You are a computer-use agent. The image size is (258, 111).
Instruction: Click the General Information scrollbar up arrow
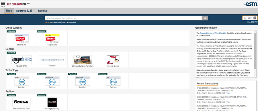coord(255,32)
